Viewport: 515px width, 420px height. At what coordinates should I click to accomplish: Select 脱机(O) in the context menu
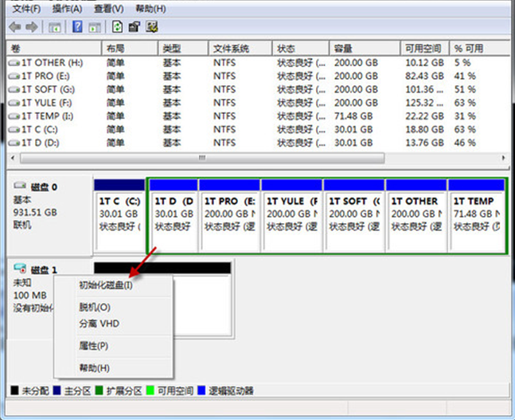(x=95, y=307)
